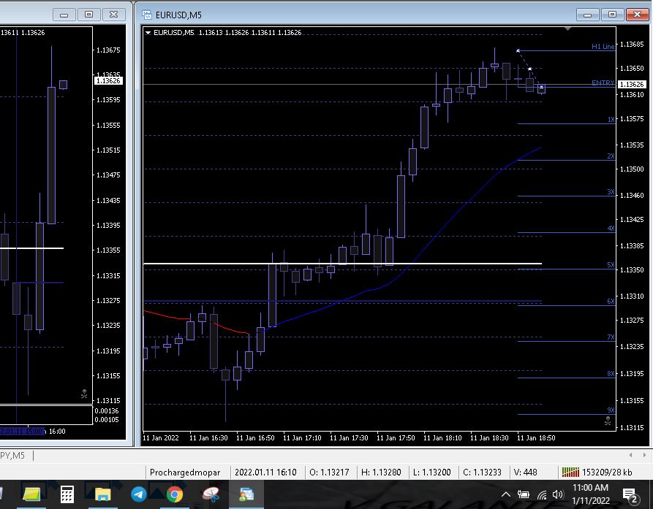Open Google Chrome from the taskbar
The width and height of the screenshot is (653, 509).
tap(174, 494)
